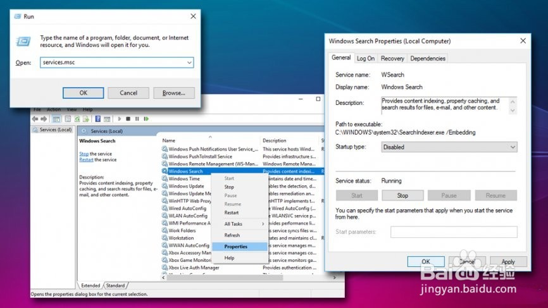This screenshot has height=308, width=548.
Task: Click Browse... in the Run dialog
Action: (x=173, y=93)
